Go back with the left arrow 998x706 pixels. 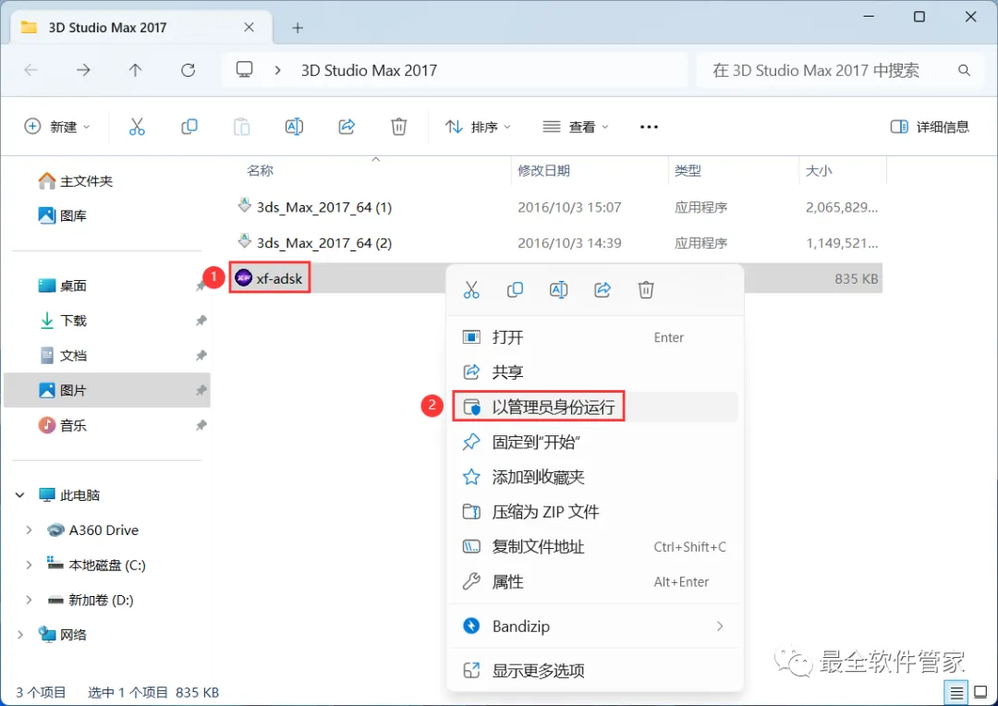(x=30, y=70)
